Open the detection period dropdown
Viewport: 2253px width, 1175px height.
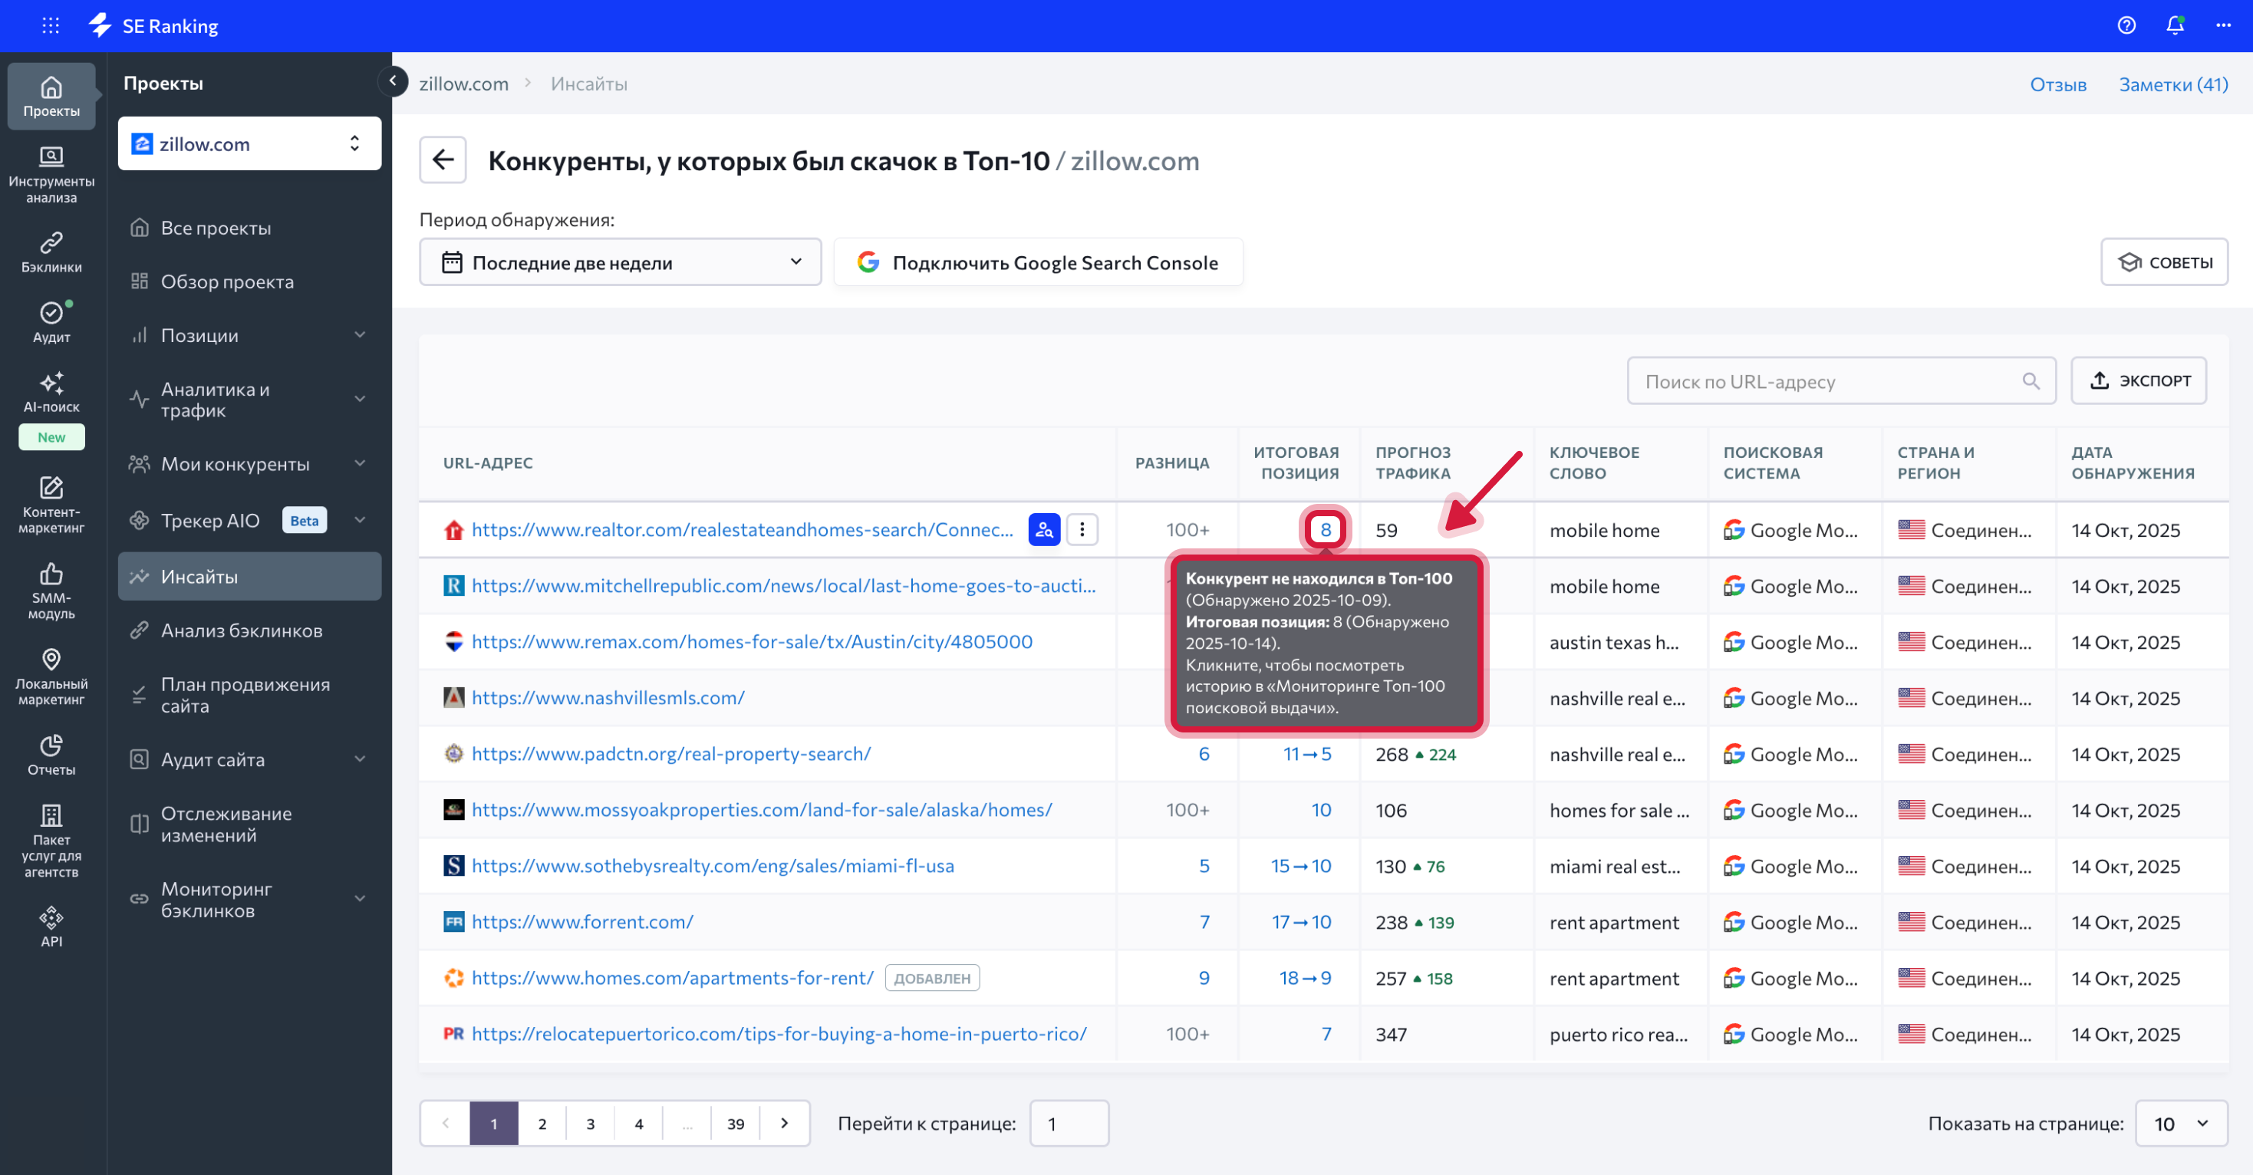click(619, 262)
